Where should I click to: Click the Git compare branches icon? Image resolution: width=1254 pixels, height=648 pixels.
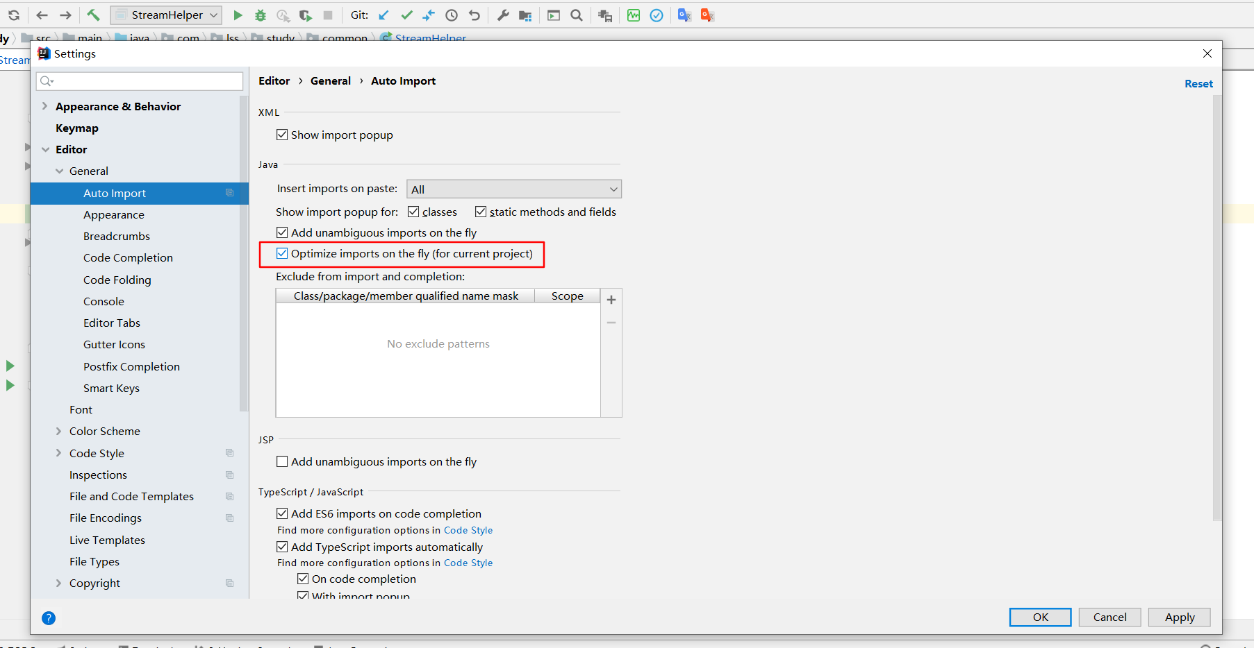pos(429,15)
